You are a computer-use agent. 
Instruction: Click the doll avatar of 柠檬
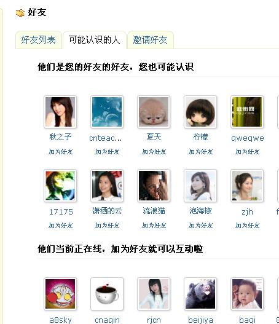200,112
